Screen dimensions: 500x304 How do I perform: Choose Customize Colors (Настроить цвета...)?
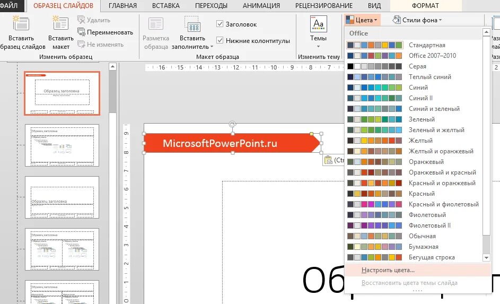click(x=418, y=270)
